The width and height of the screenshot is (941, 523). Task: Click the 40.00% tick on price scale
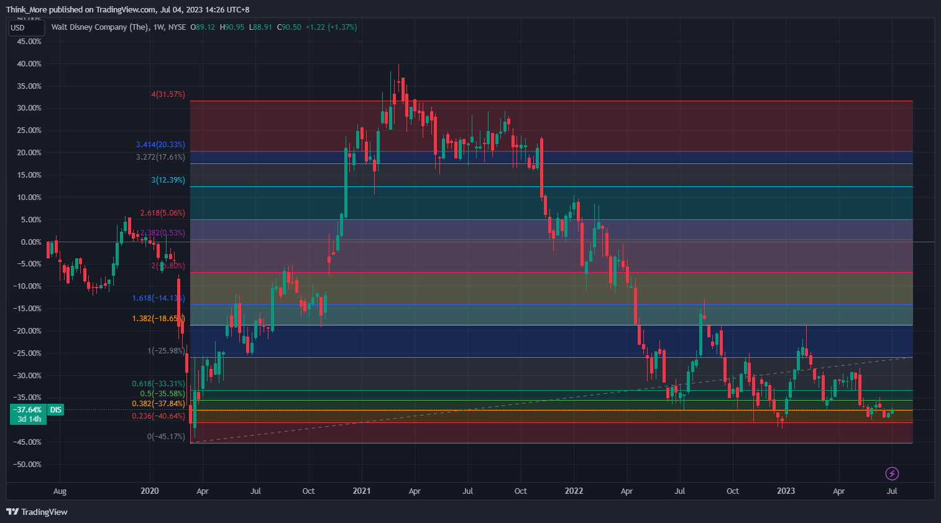[29, 64]
